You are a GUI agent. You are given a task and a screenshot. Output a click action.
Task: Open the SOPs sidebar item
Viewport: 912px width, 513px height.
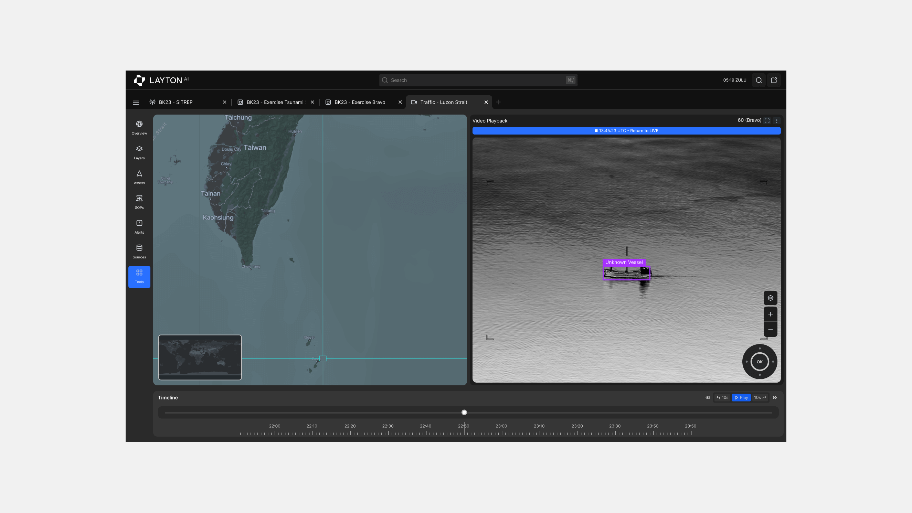(139, 202)
